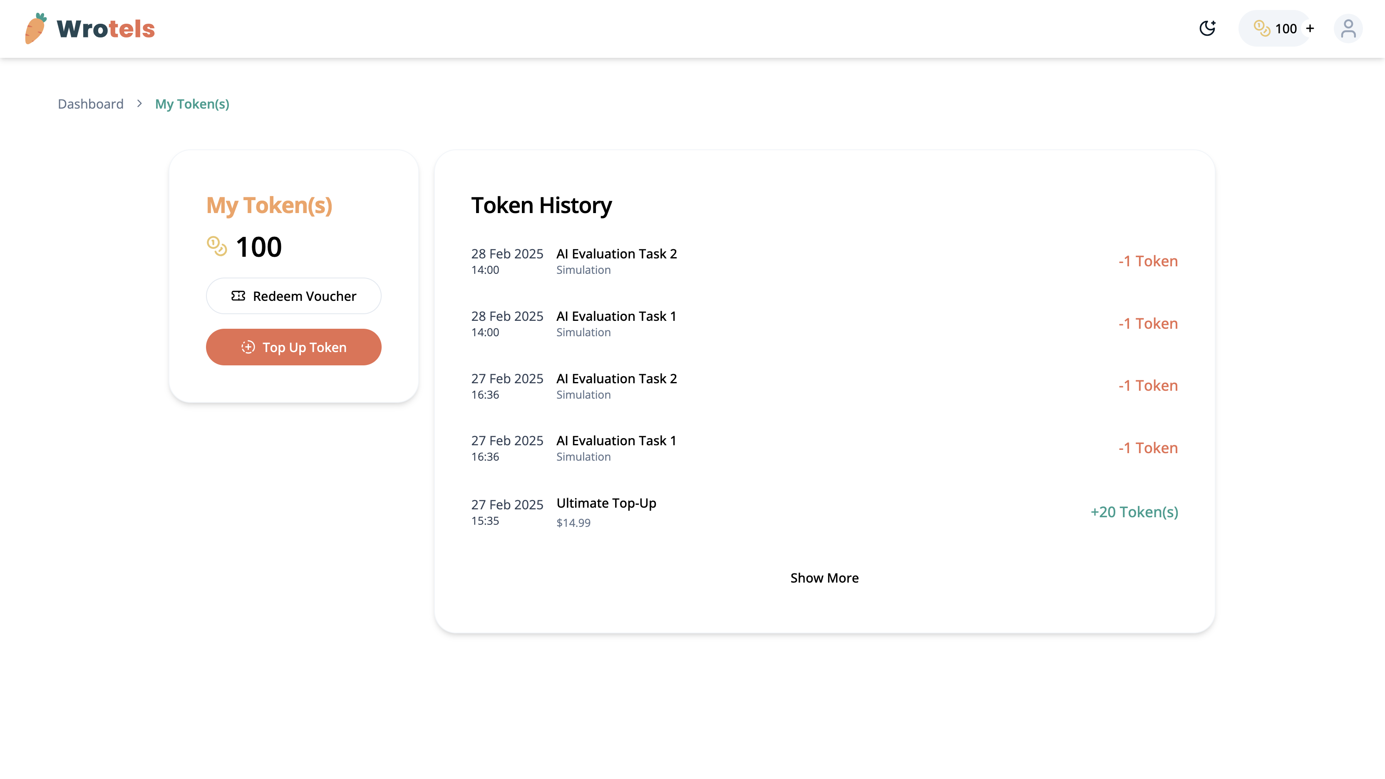Screen dimensions: 1385x779
Task: Click the My Token(s) breadcrumb
Action: click(192, 104)
